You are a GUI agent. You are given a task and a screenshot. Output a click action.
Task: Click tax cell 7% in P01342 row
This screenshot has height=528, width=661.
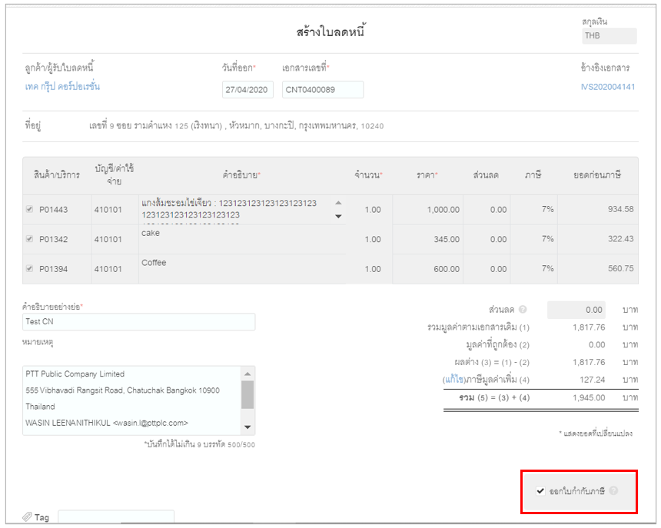click(x=533, y=238)
